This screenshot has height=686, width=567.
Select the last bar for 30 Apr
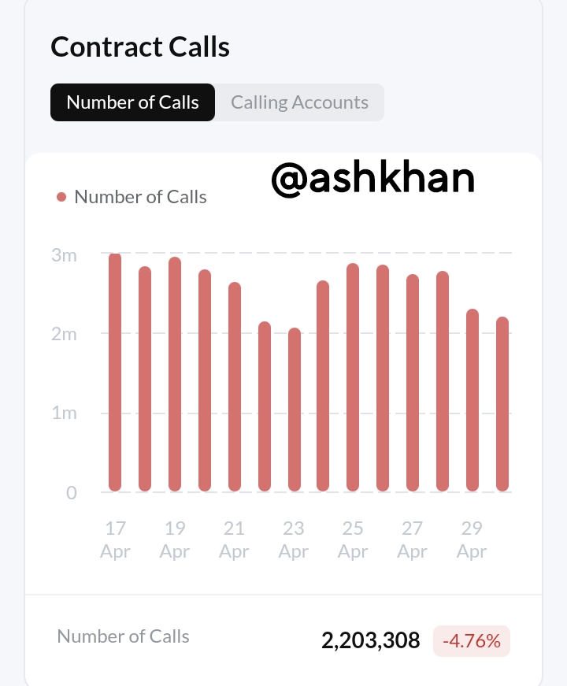tap(502, 404)
